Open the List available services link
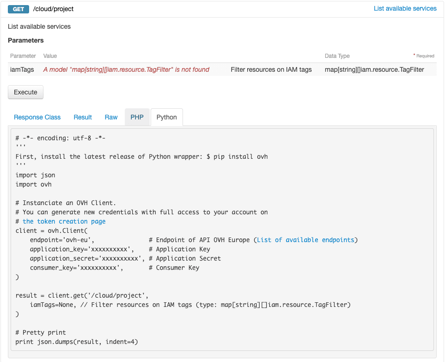 405,8
